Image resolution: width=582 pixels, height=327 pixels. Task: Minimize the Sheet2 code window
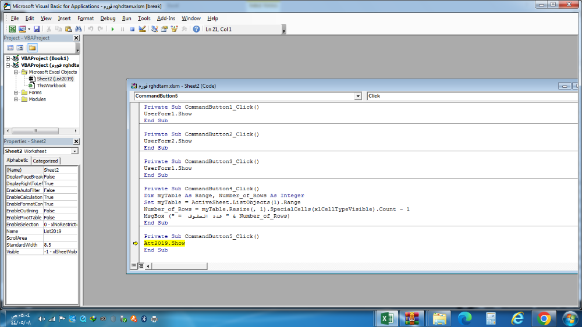tap(565, 86)
